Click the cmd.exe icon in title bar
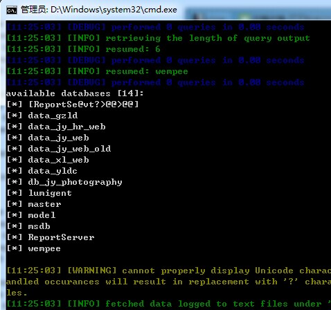Image resolution: width=331 pixels, height=310 pixels. (x=12, y=10)
